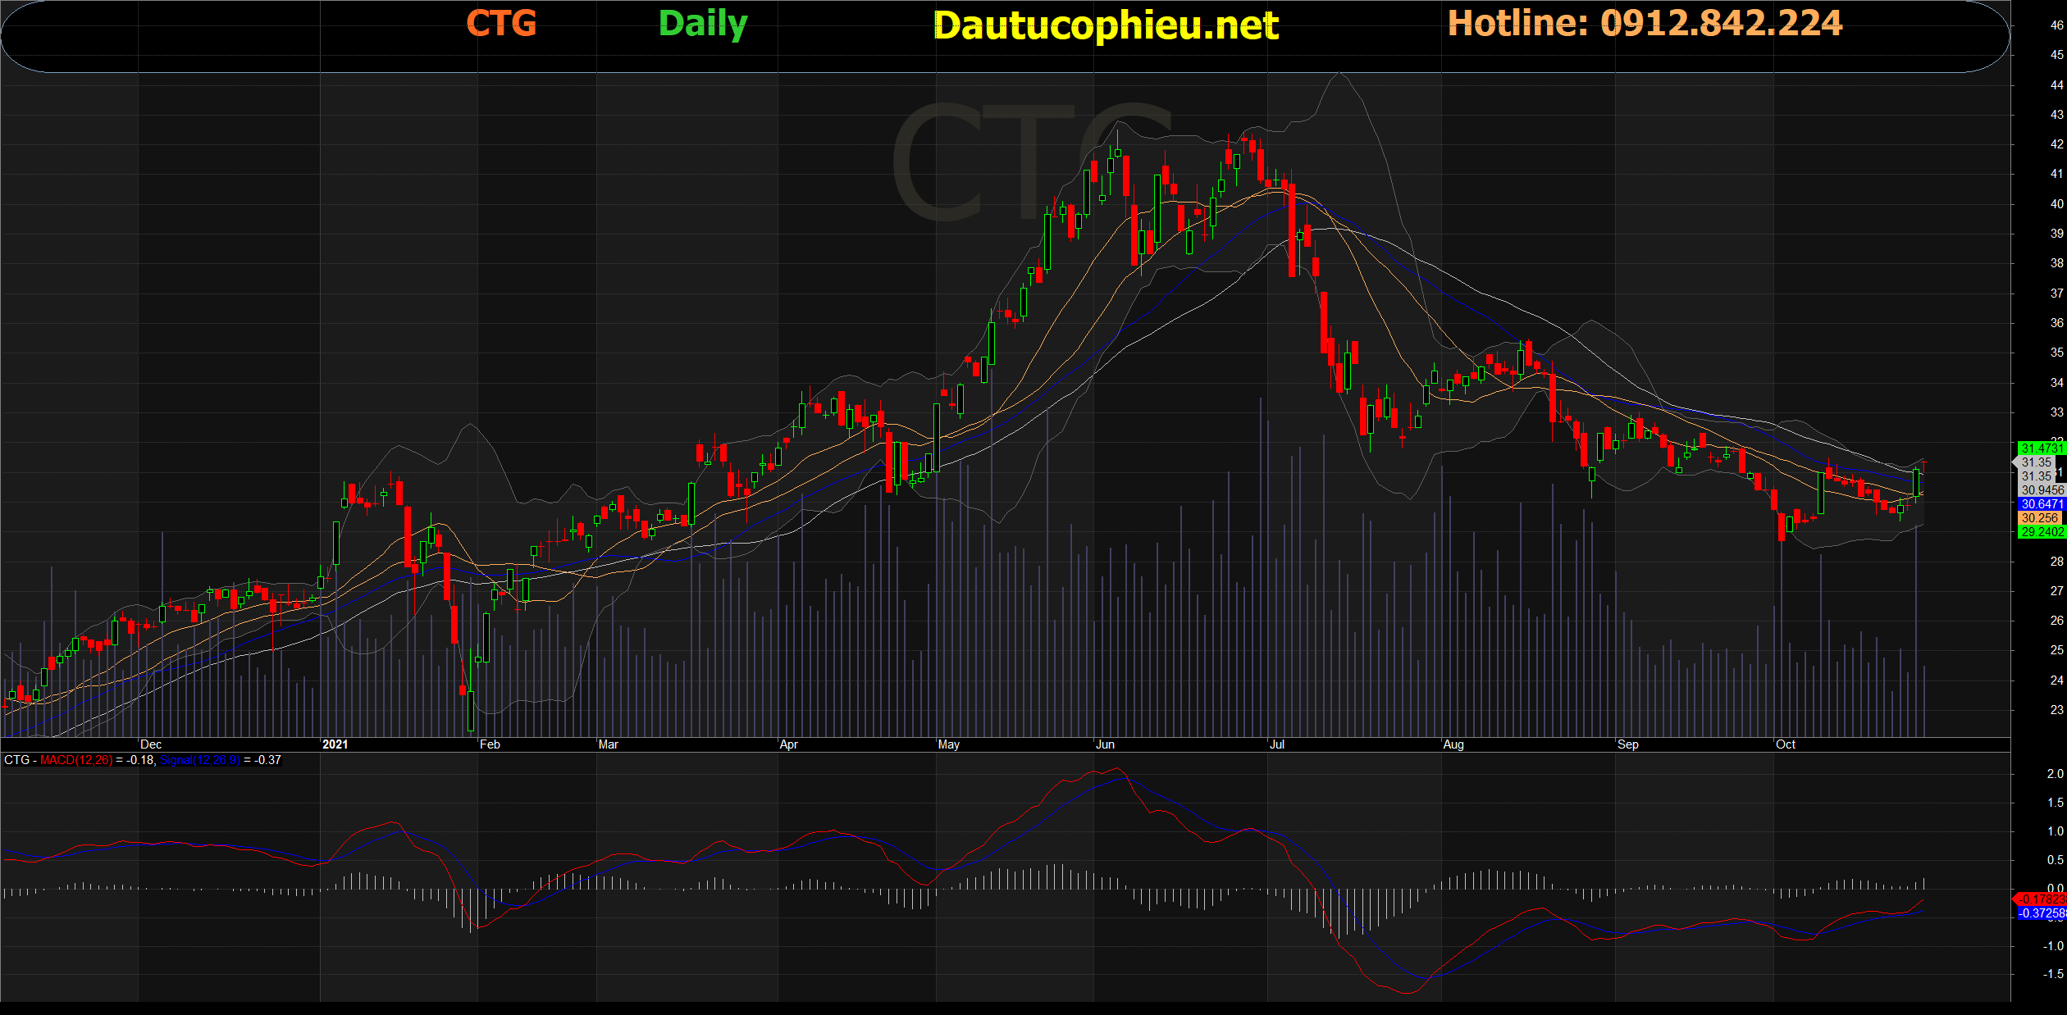Click the red -0.178 MACD value tag
This screenshot has height=1015, width=2067.
(2041, 899)
